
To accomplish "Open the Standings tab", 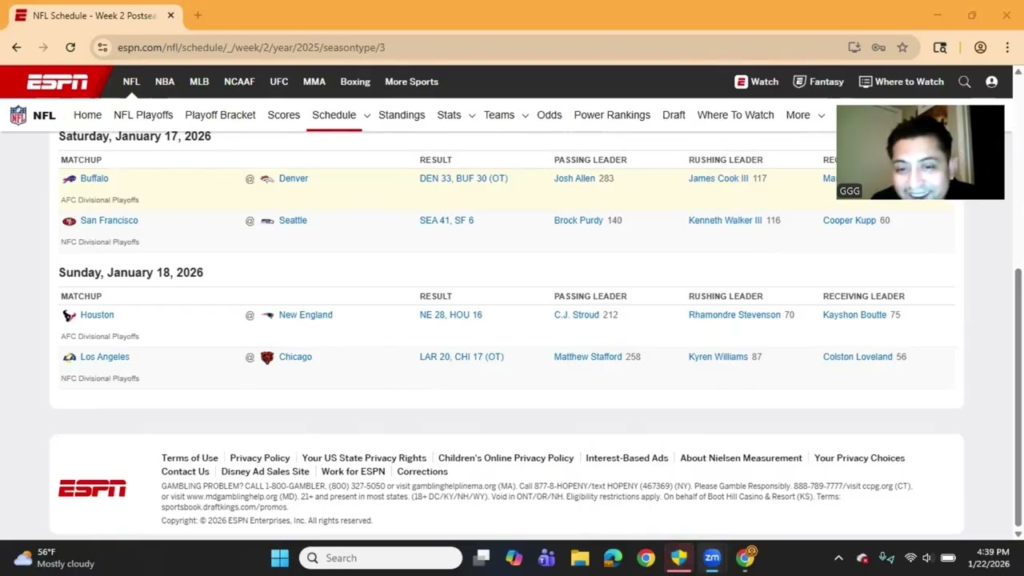I will [402, 115].
